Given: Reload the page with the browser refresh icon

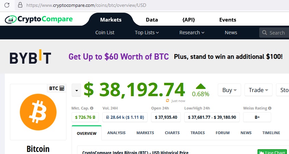Looking at the screenshot, I should coord(7,5).
